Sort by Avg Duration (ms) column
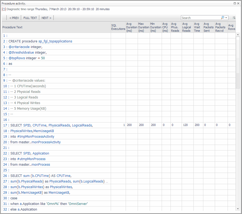 point(132,27)
